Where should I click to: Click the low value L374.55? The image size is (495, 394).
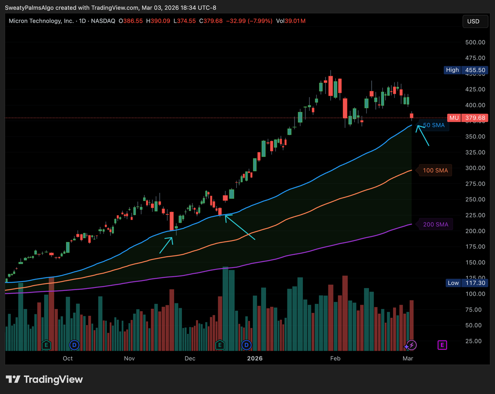[184, 21]
